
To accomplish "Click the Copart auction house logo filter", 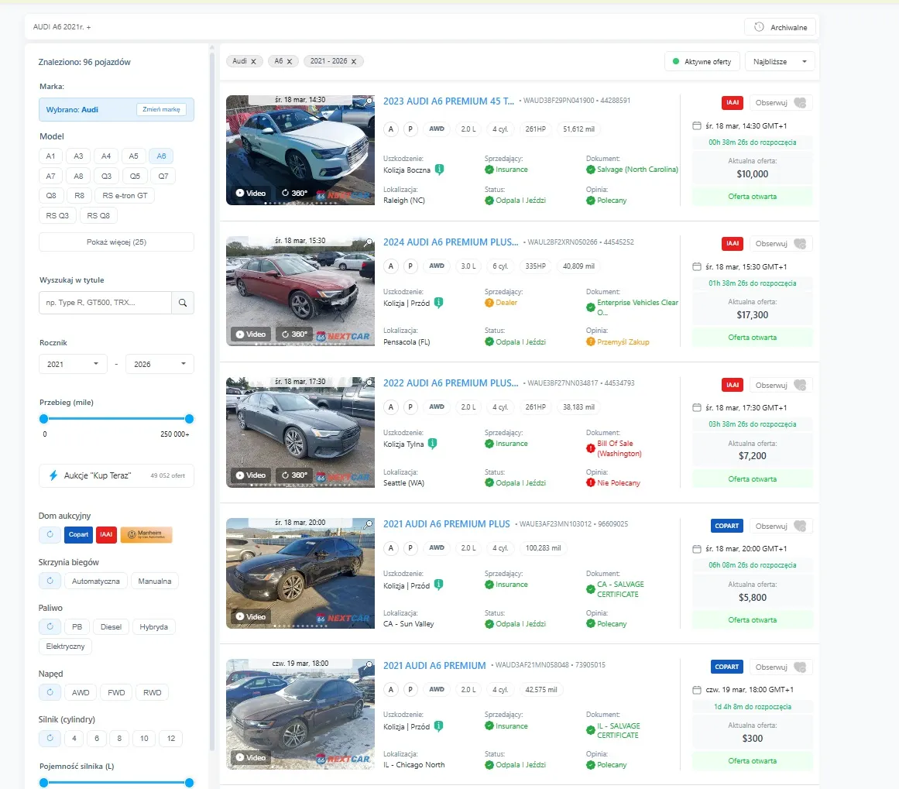I will (78, 534).
